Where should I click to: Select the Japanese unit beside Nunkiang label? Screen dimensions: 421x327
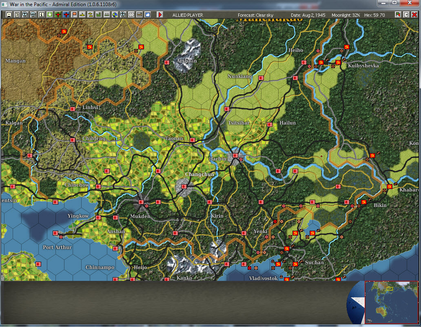[261, 78]
